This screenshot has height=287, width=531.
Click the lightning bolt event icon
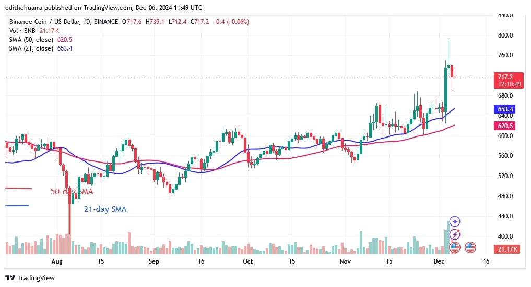(454, 234)
